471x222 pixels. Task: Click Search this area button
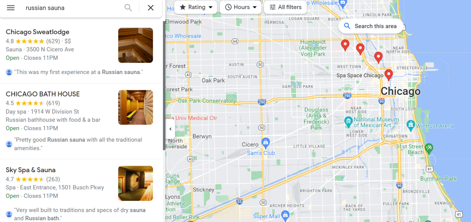point(371,26)
